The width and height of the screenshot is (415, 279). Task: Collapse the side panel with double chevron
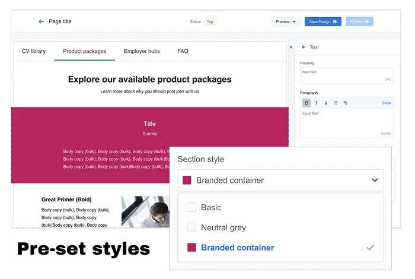point(291,47)
